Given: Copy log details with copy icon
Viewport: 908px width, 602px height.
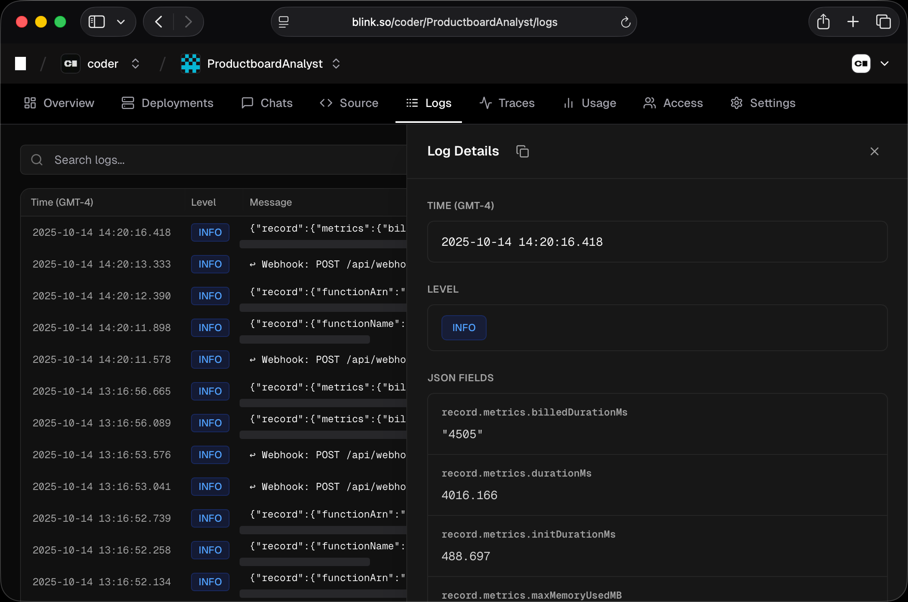Looking at the screenshot, I should 523,151.
